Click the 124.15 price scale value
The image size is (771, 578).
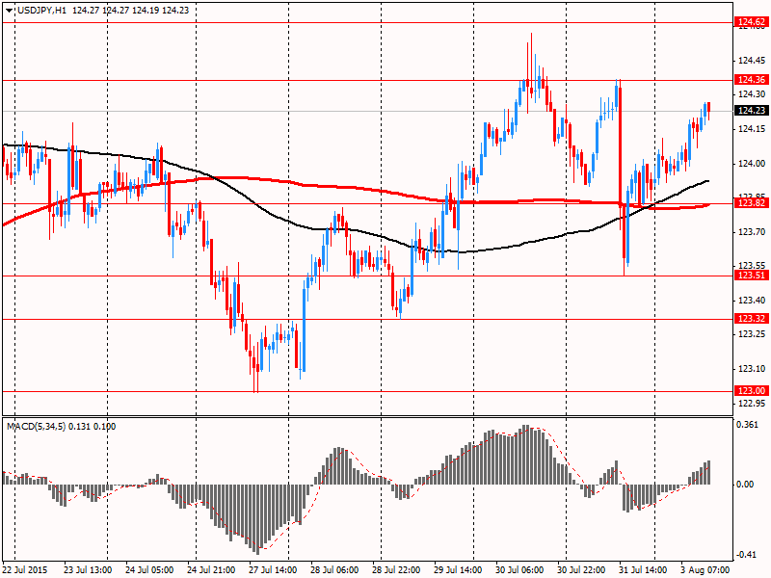[x=752, y=129]
